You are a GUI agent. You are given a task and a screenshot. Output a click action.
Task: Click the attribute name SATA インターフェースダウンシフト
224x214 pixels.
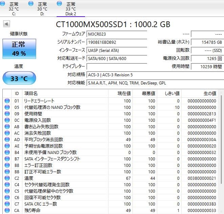click(x=52, y=159)
